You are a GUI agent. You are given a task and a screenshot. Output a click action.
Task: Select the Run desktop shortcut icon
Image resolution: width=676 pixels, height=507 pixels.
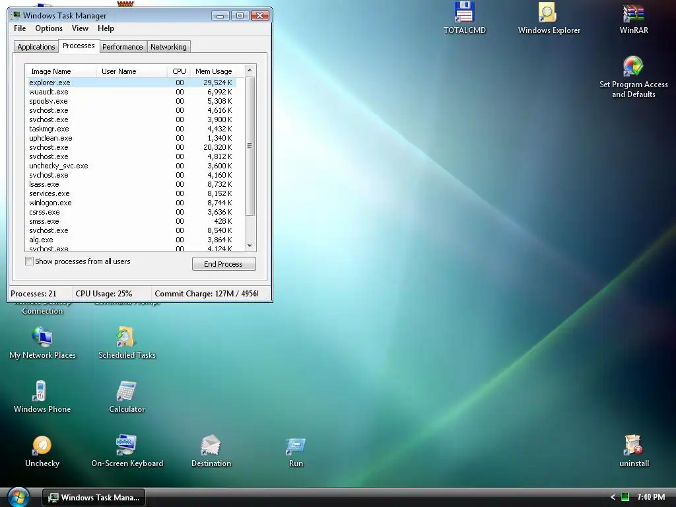point(296,452)
